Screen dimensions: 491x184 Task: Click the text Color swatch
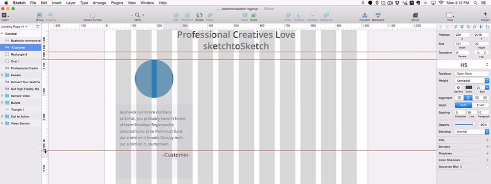[x=469, y=88]
